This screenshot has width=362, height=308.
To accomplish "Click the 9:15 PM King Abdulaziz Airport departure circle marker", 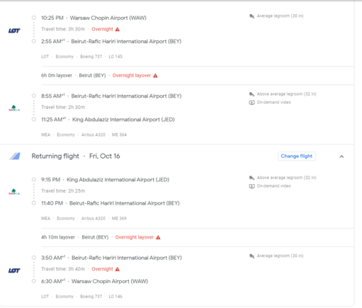I will pyautogui.click(x=34, y=179).
